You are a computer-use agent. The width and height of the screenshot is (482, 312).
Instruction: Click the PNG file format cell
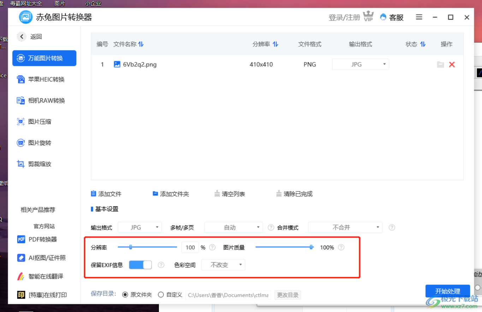[310, 65]
